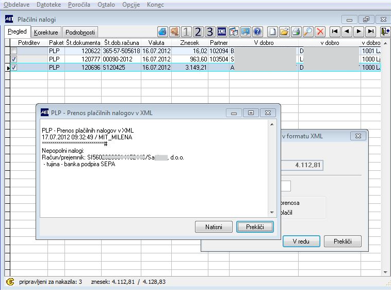
Task: Click the blue printer icon in toolbar
Action: (162, 31)
